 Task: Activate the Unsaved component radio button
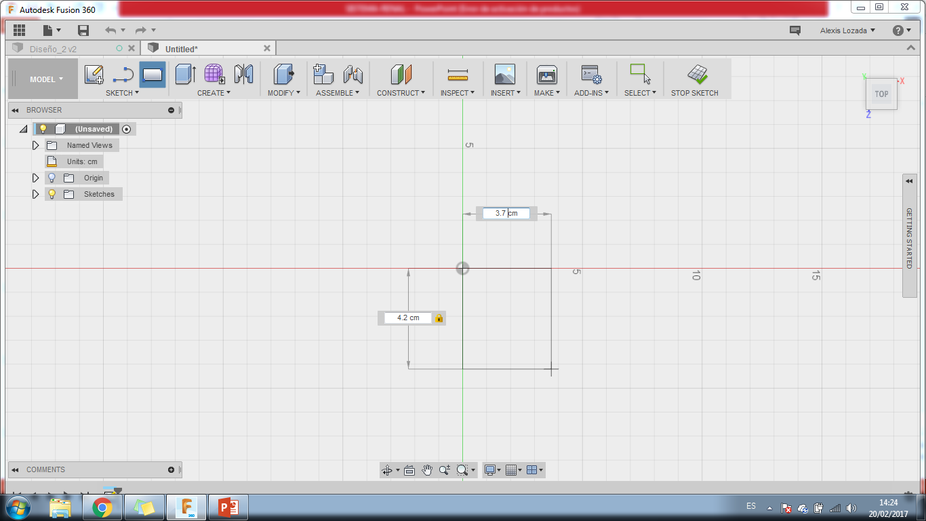(x=127, y=129)
